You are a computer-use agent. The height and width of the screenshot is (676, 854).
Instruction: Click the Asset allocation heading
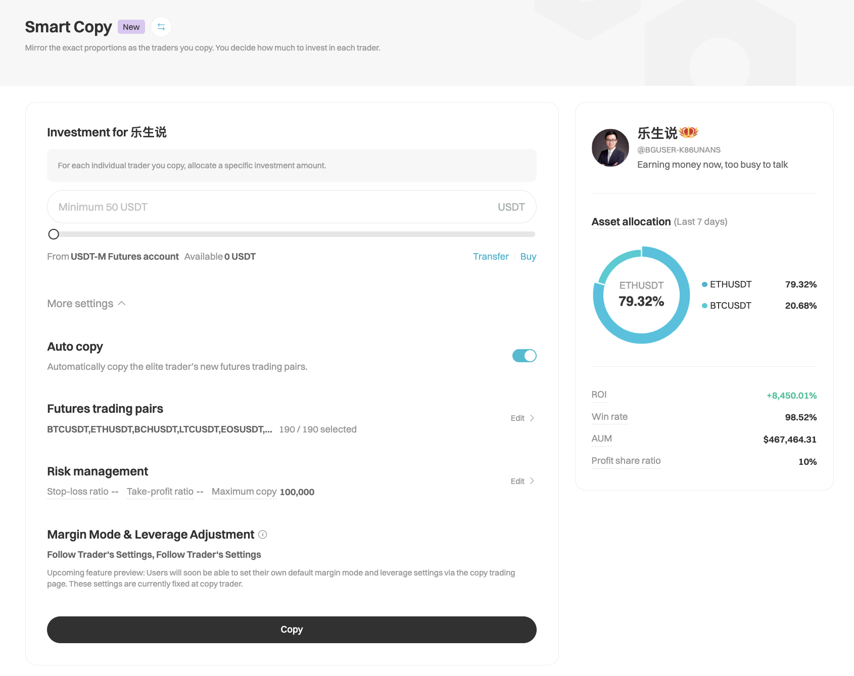tap(631, 222)
